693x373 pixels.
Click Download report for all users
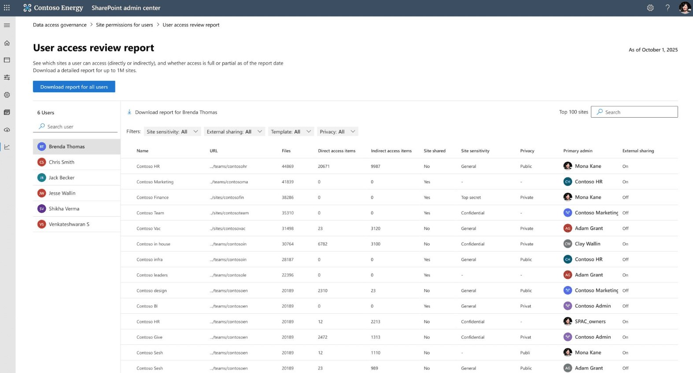[x=74, y=87]
